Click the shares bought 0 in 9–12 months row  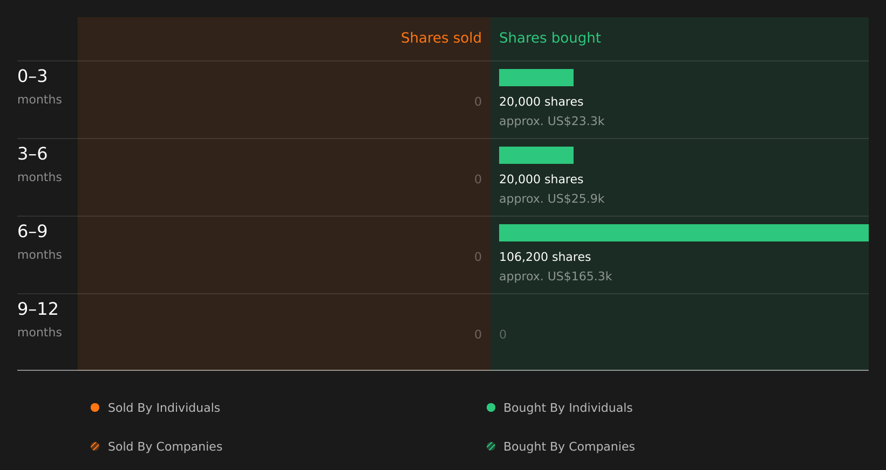[503, 335]
